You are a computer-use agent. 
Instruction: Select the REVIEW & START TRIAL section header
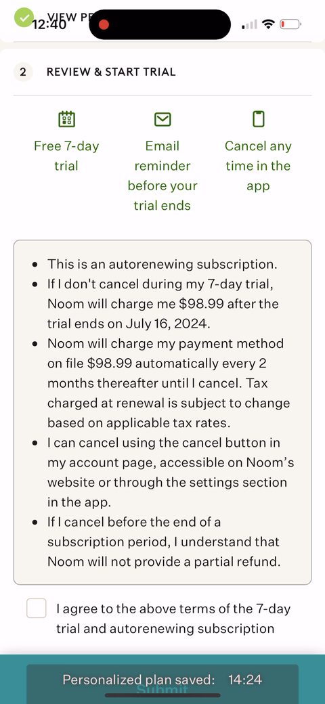coord(111,72)
